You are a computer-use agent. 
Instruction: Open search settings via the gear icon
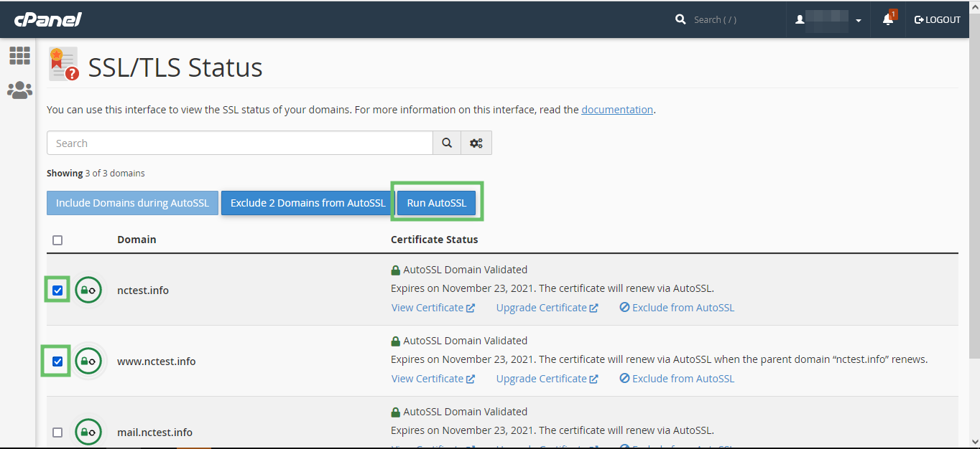[476, 143]
